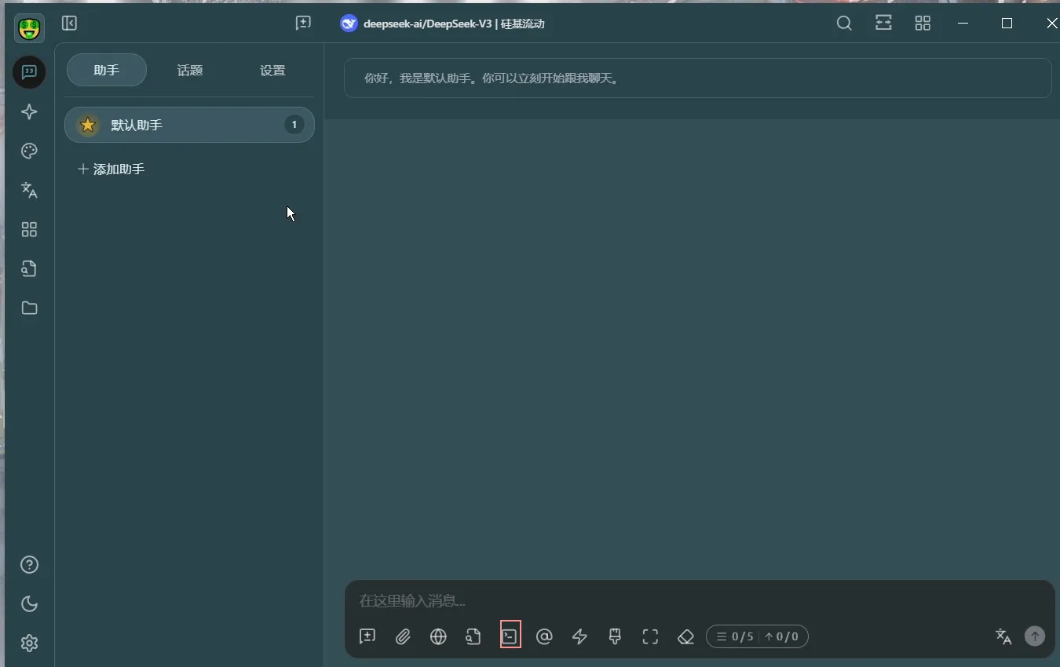The height and width of the screenshot is (667, 1060).
Task: Open the Agents page with sparkle icon
Action: [29, 112]
